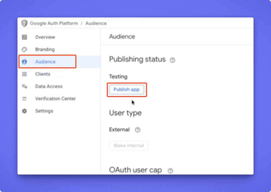The width and height of the screenshot is (271, 192).
Task: Click help icon beside OAuth user cap
Action: pos(170,171)
